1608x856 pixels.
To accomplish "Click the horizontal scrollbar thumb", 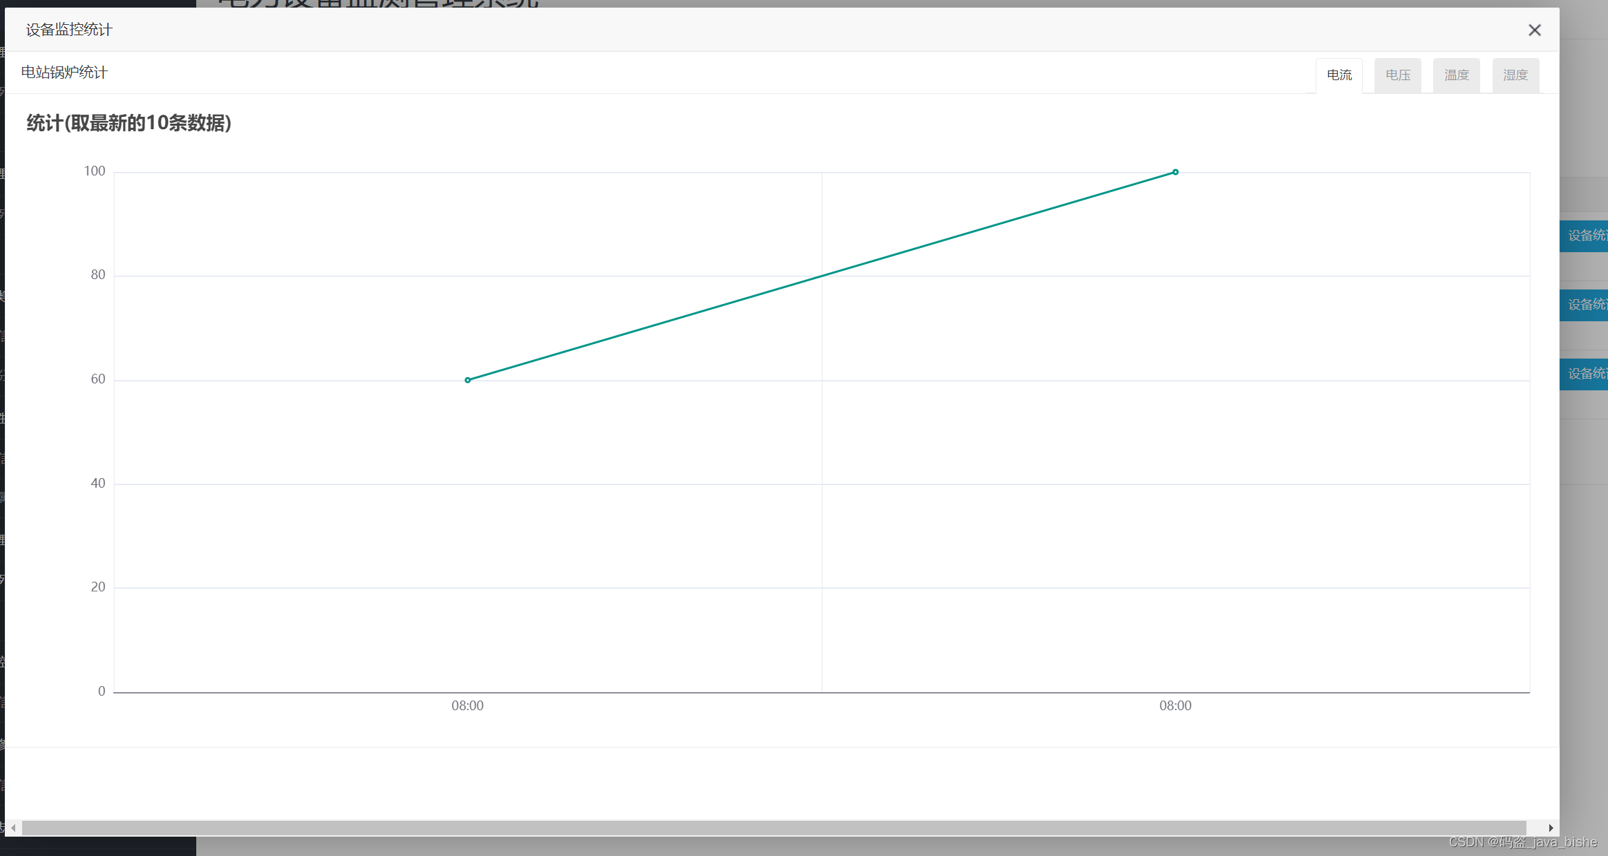I will (774, 828).
